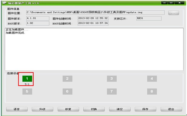Screen dimensions: 187x116
Task: Click the 固件版本 label
Action: [14, 19]
